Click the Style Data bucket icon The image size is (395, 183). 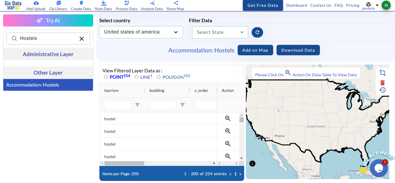click(x=103, y=3)
